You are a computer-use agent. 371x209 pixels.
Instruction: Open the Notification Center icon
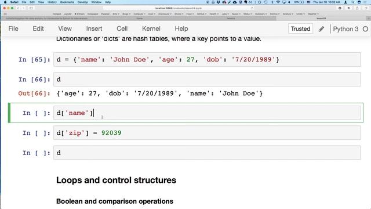[x=366, y=2]
